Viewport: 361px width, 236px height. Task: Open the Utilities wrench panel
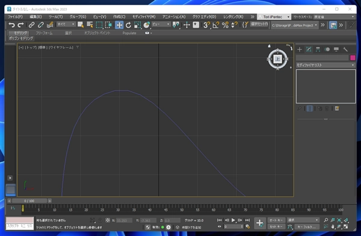(x=345, y=49)
